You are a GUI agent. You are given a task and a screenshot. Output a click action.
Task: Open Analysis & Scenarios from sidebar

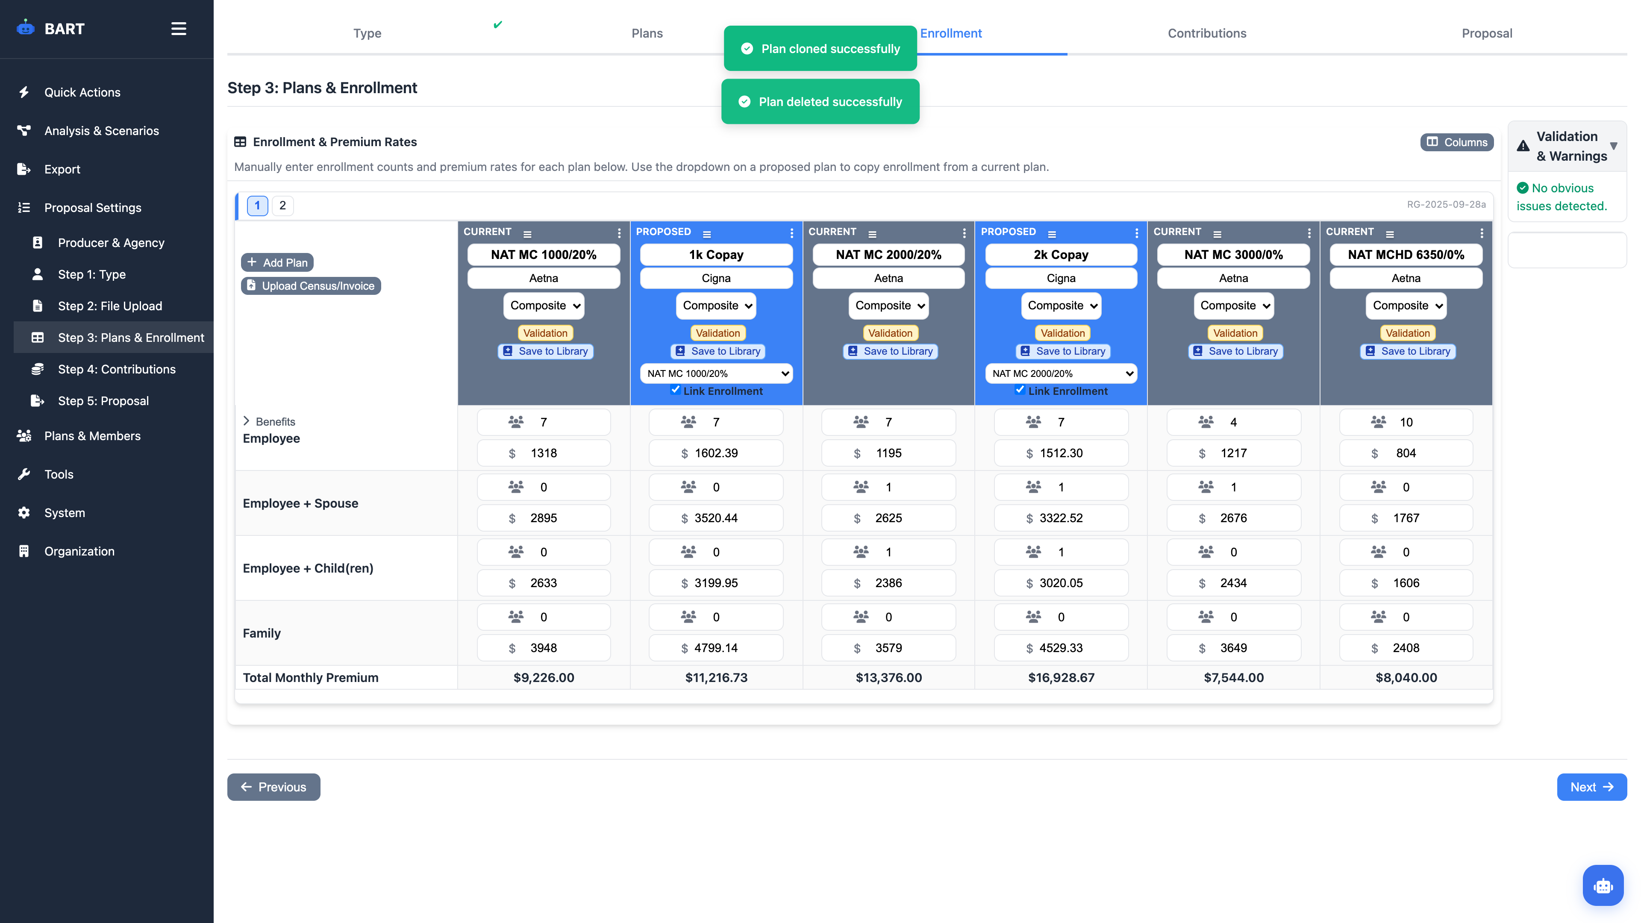click(101, 131)
